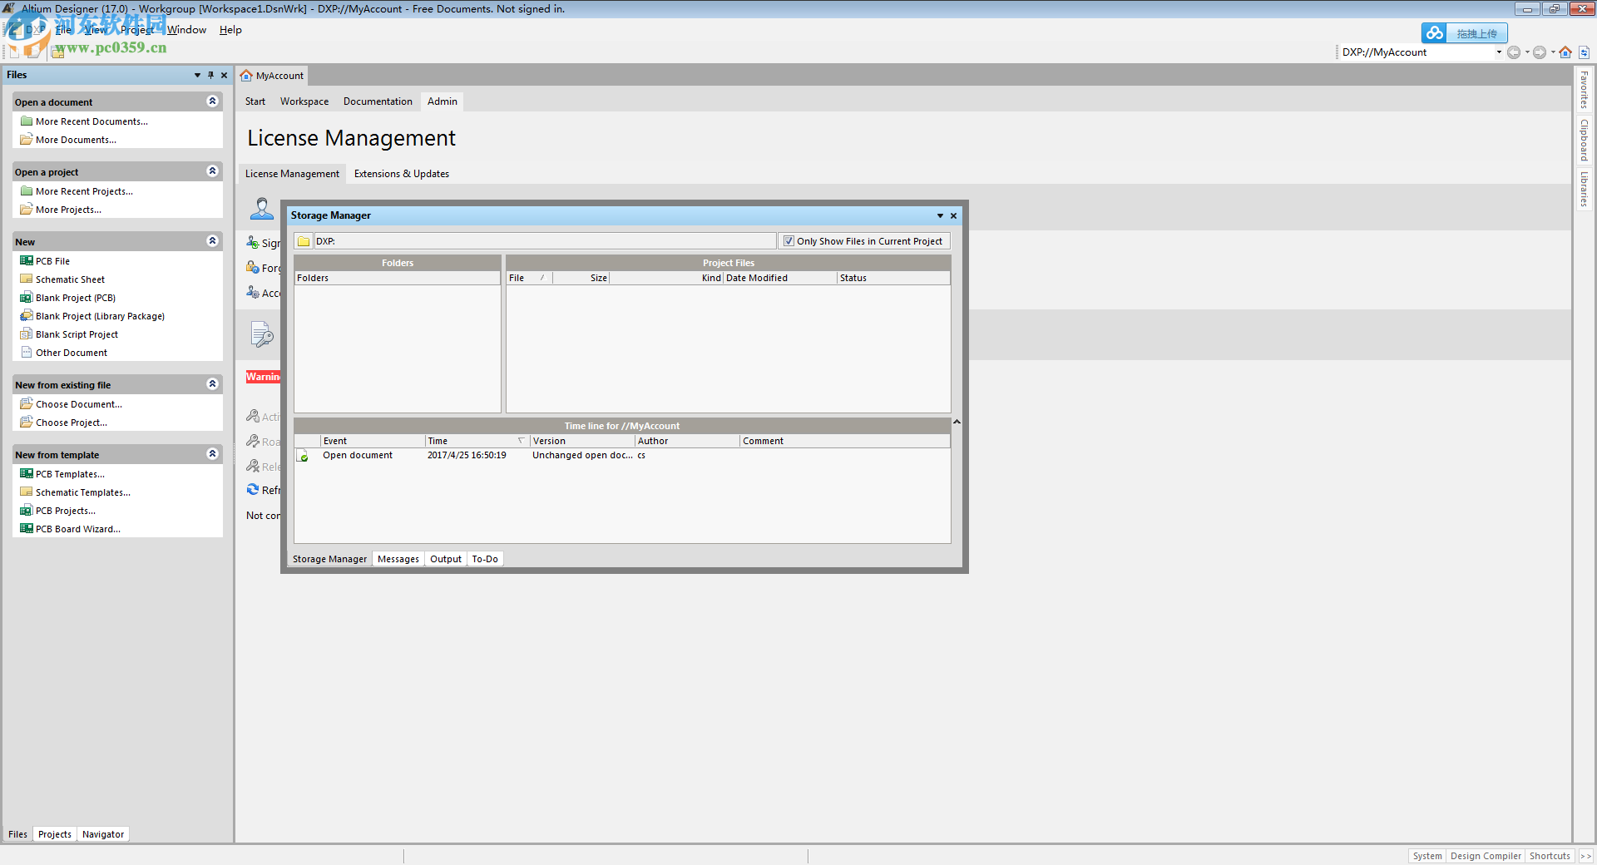Open Files panel dropdown arrow
Viewport: 1597px width, 865px height.
197,75
